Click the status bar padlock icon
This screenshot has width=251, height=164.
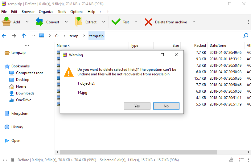pos(231,160)
